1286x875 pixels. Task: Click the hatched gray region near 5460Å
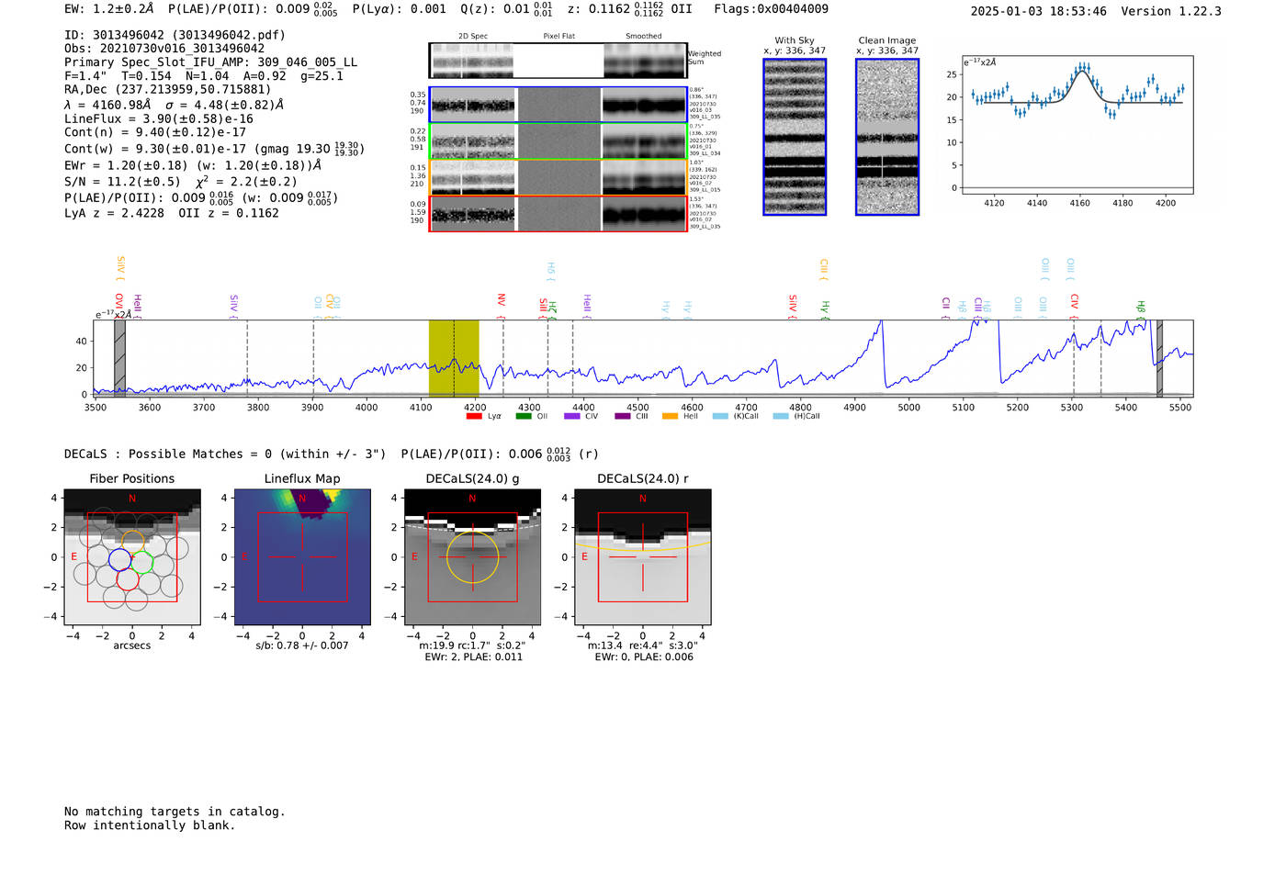pos(1159,358)
